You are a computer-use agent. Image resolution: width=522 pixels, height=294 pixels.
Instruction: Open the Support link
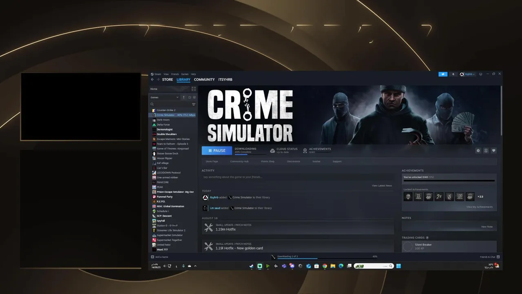pos(337,161)
